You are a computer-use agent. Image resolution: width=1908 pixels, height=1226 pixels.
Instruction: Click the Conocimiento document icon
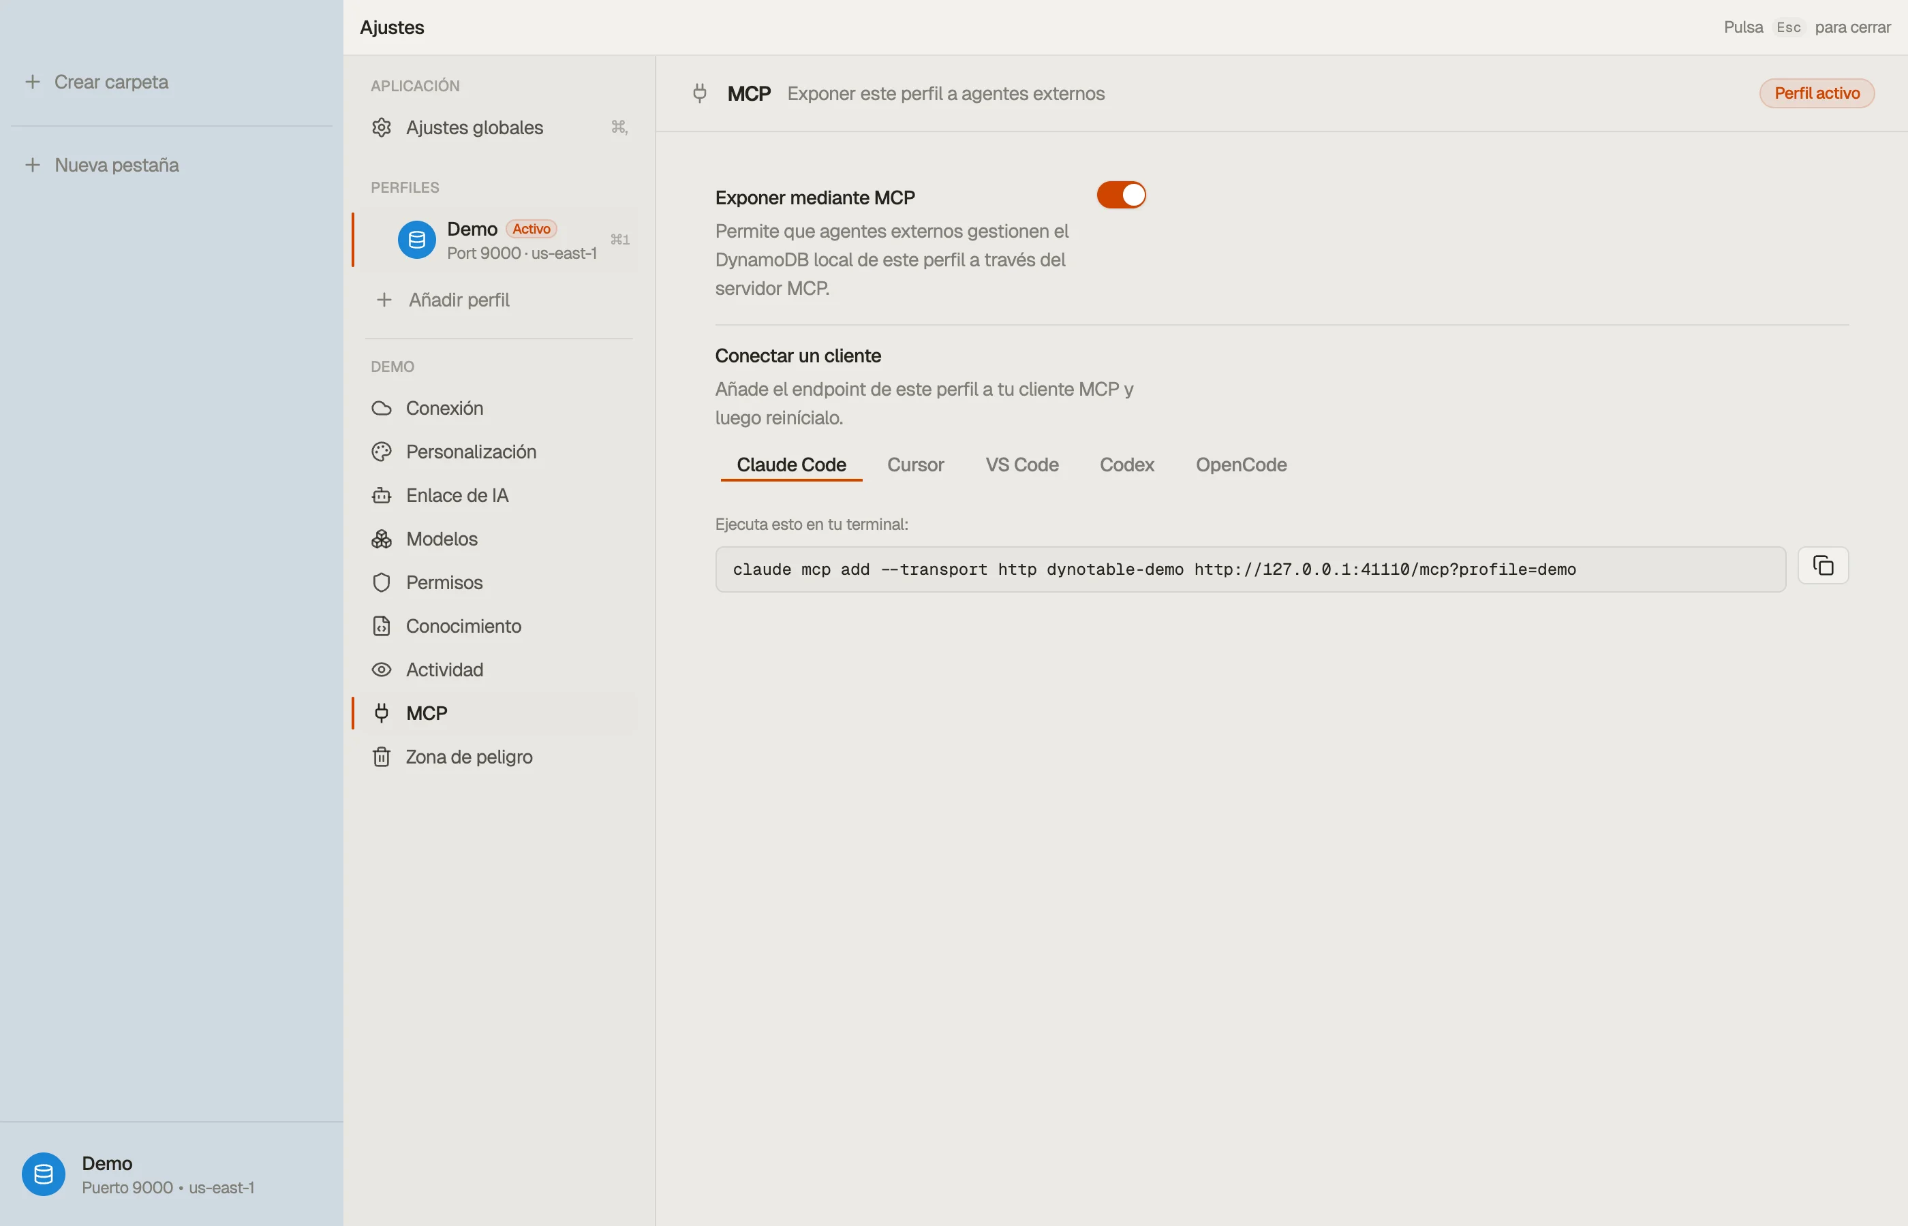[382, 627]
